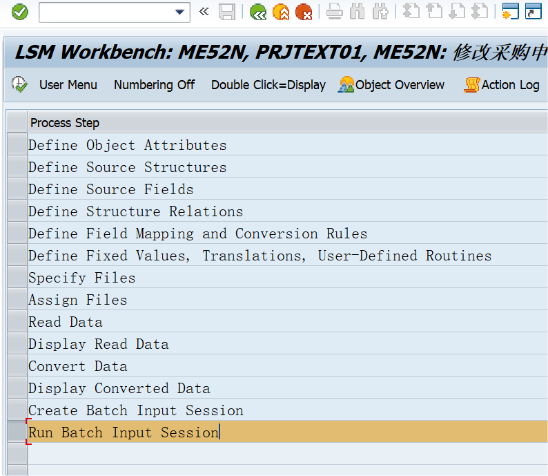Select Specify Files step
Viewport: 548px width, 476px height.
[x=287, y=278]
